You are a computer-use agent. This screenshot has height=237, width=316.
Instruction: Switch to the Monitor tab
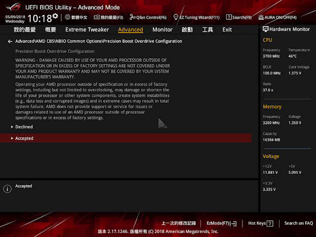coord(162,30)
